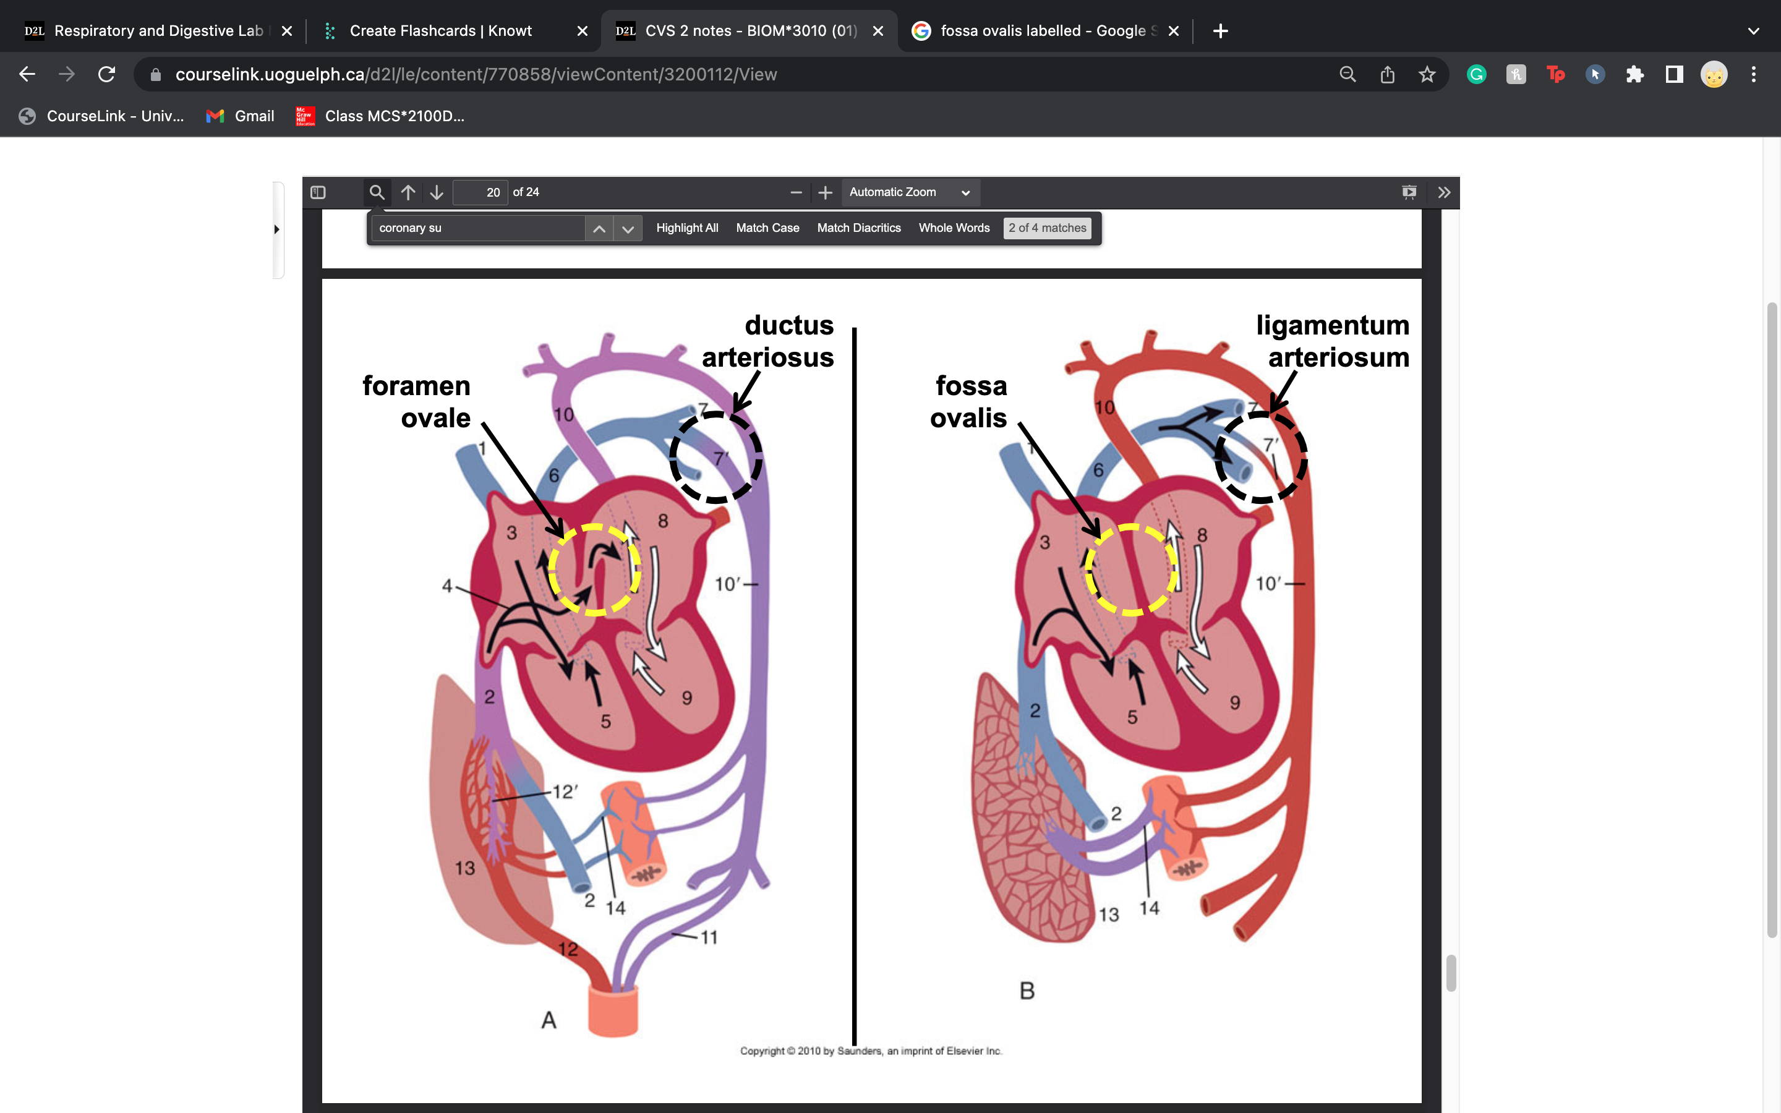Jump to the next search match
1781x1113 pixels.
click(x=628, y=228)
